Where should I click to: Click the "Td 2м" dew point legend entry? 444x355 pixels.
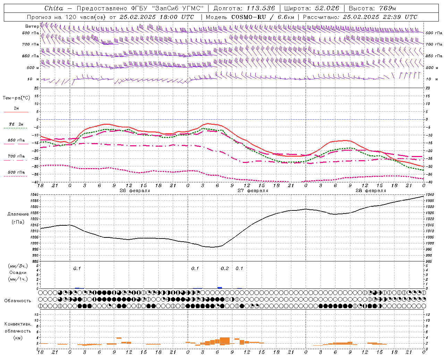(x=16, y=124)
